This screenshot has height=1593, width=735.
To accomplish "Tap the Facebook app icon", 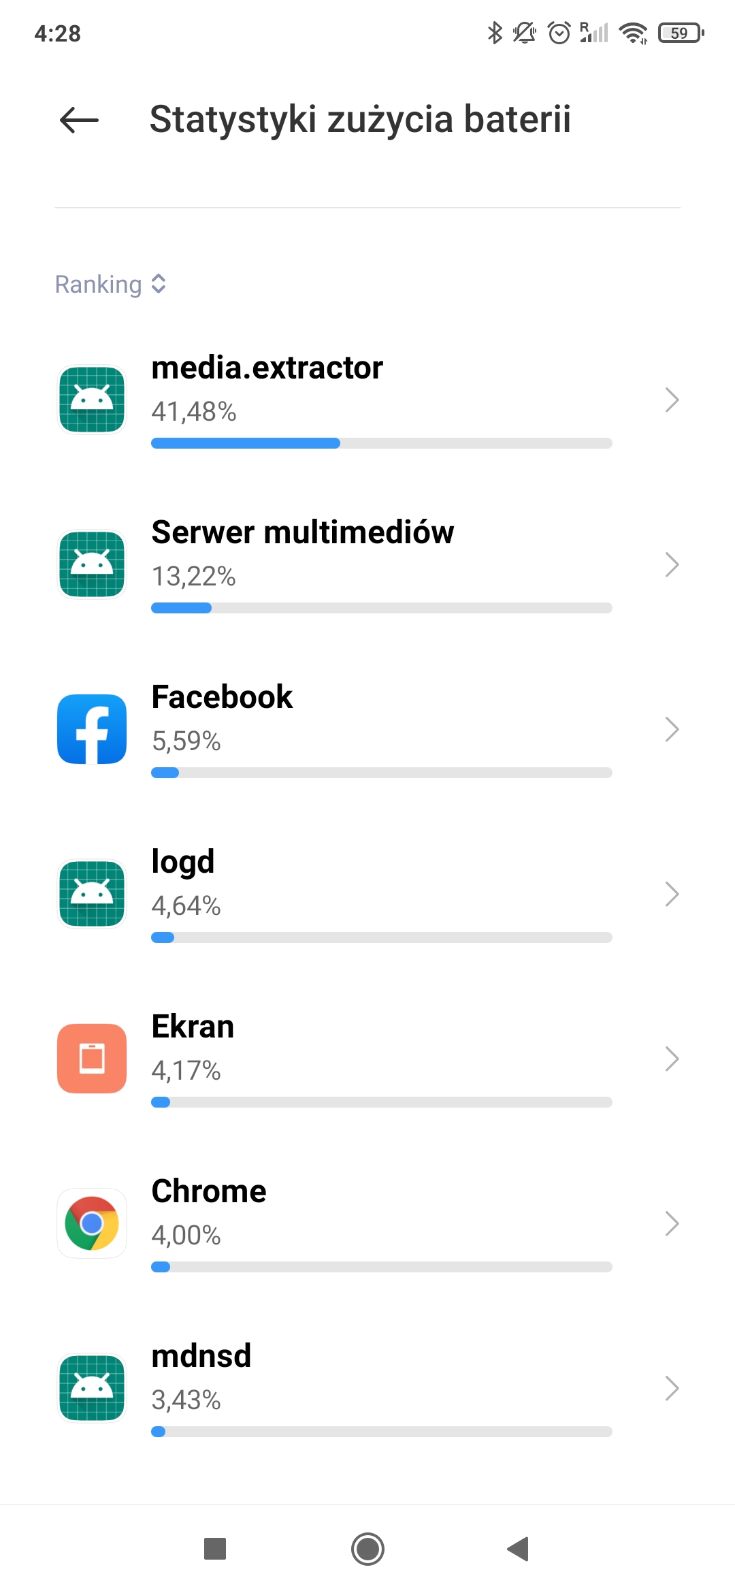I will coord(92,729).
